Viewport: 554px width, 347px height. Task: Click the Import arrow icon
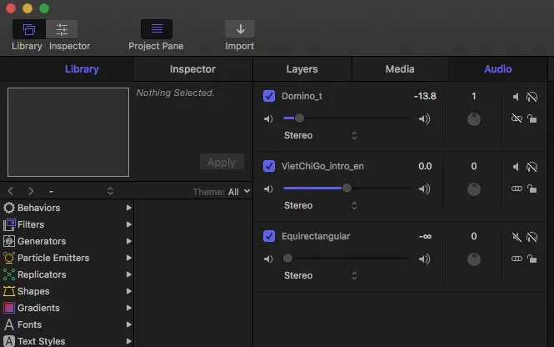click(x=240, y=29)
